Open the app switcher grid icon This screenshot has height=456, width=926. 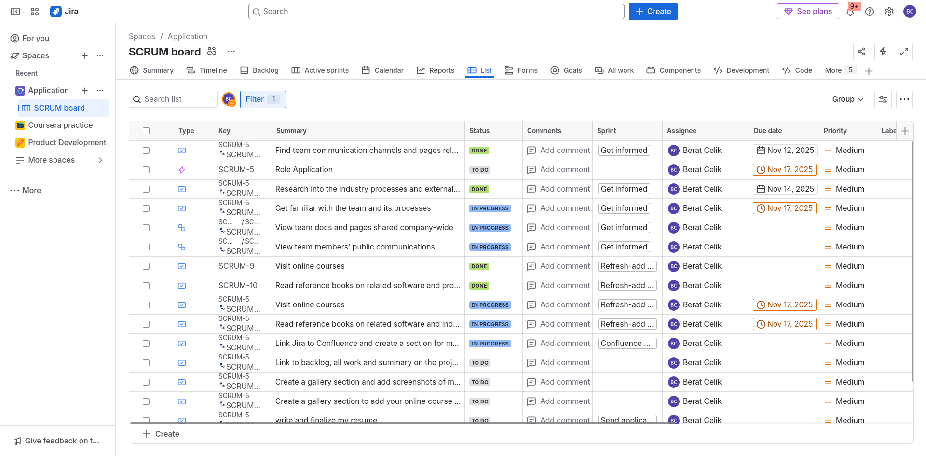(x=35, y=12)
